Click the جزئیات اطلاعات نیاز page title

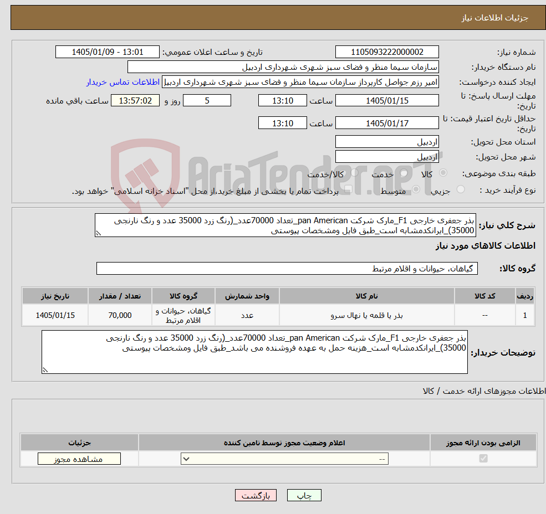[x=495, y=18]
